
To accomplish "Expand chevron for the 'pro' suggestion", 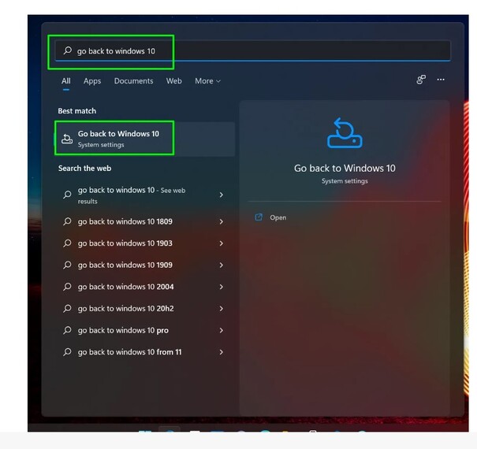I will point(222,330).
